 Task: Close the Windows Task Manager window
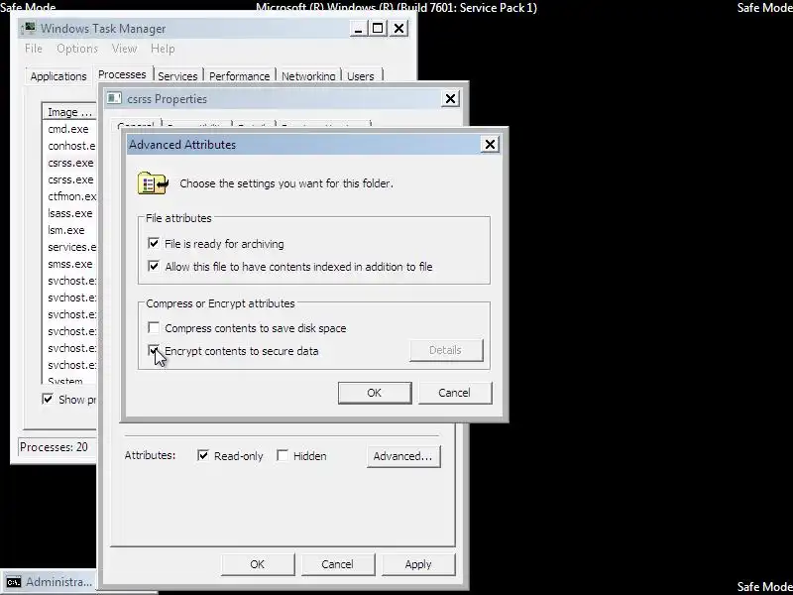tap(399, 29)
